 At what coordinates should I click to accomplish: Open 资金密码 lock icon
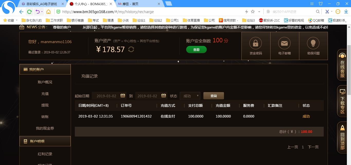[x=256, y=43]
